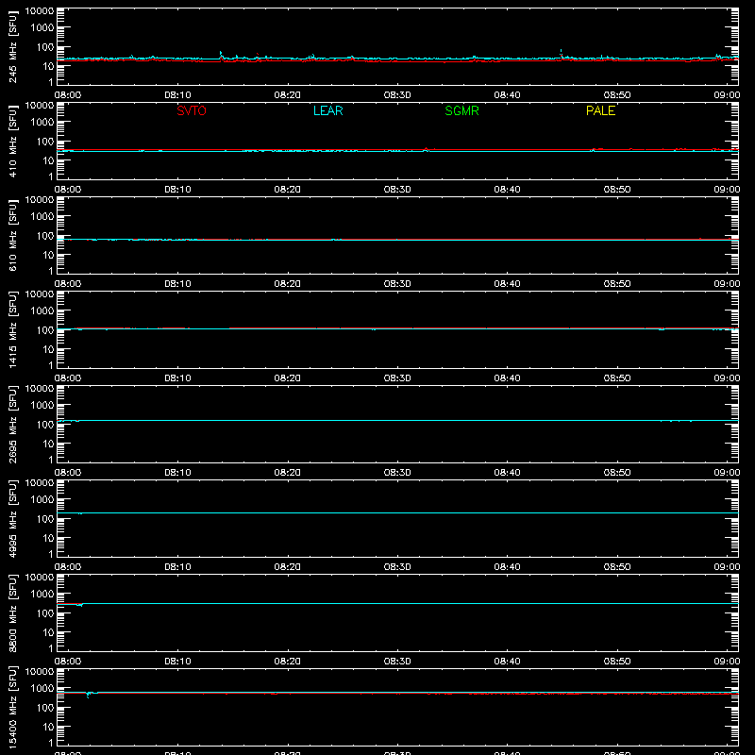This screenshot has height=755, width=755.
Task: Select the 2695 MHz [SFU] axis label
Action: click(x=13, y=424)
